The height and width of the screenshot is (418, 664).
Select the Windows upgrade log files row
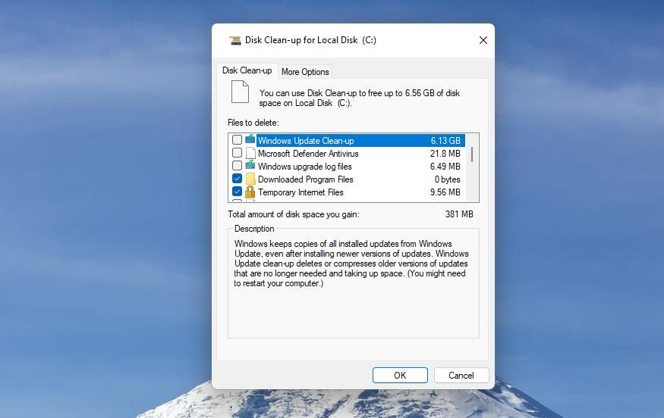click(346, 167)
